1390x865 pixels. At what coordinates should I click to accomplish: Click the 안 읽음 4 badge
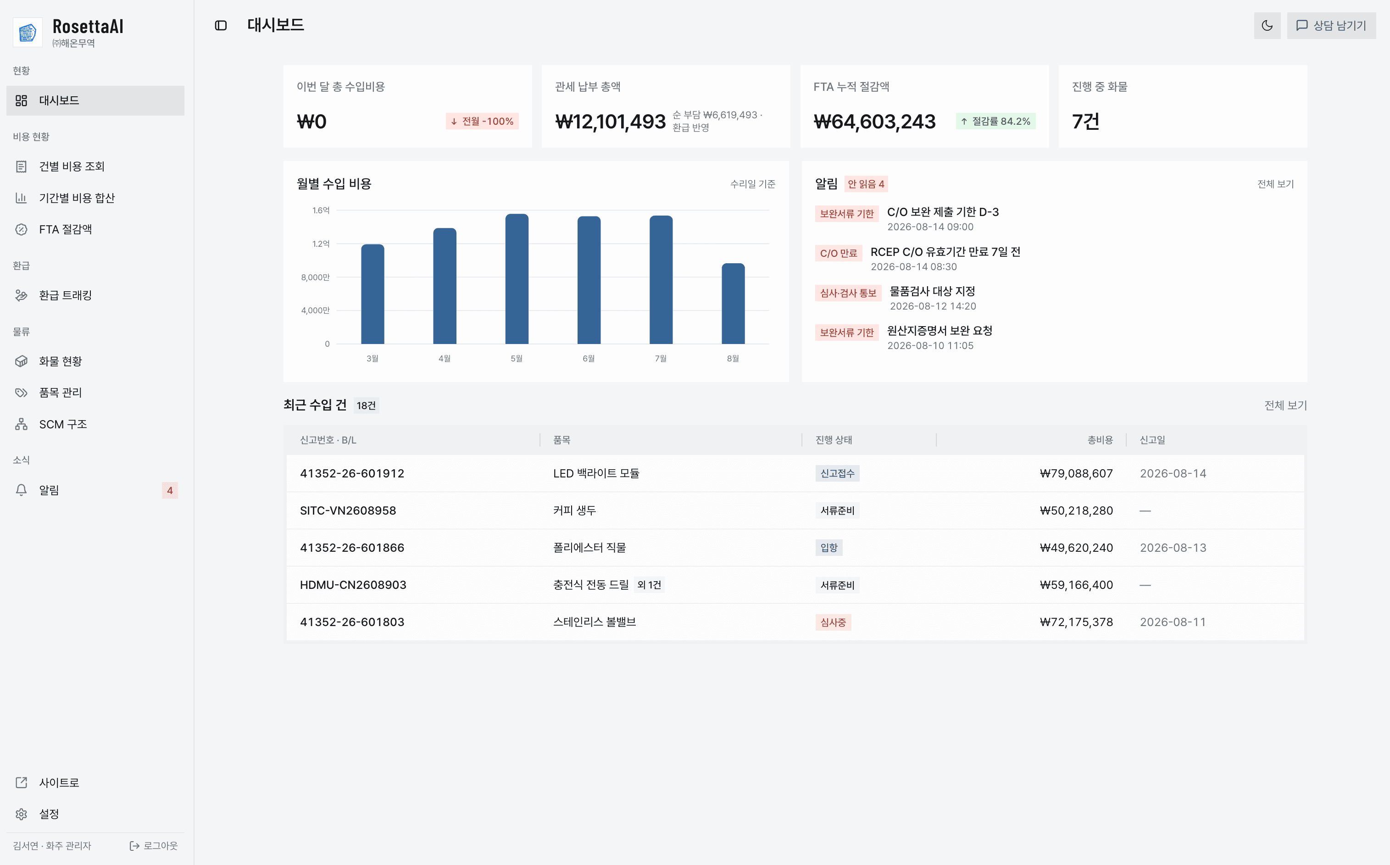point(866,183)
